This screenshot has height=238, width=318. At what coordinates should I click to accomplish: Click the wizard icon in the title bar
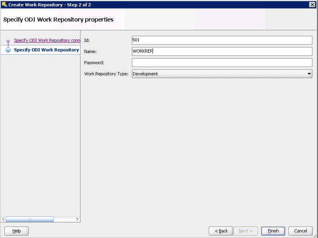(x=4, y=4)
